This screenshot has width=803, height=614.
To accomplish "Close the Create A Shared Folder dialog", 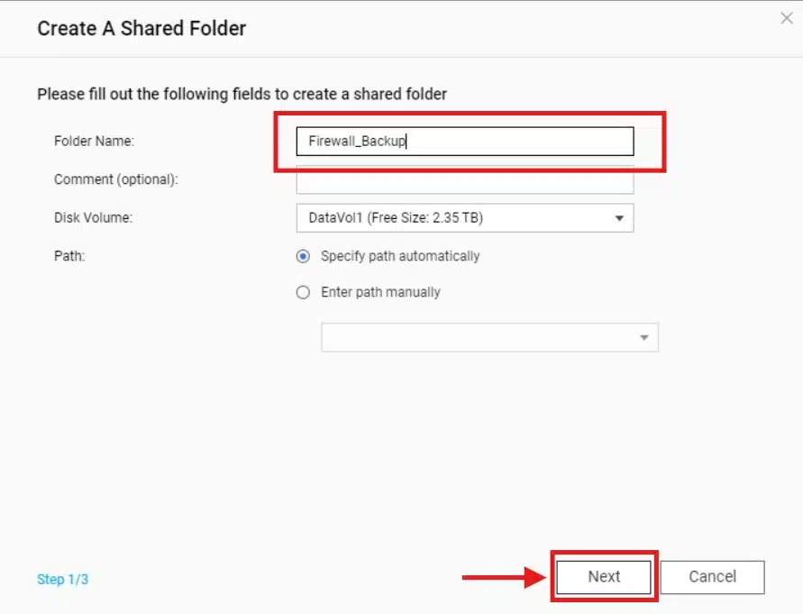I will click(786, 18).
